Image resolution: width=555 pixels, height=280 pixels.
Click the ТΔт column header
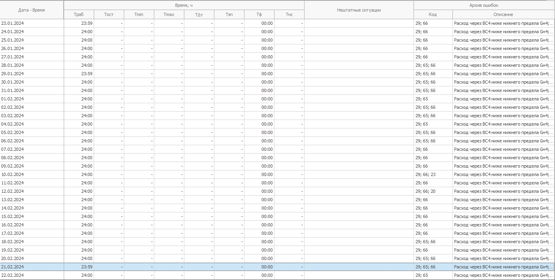tap(199, 14)
